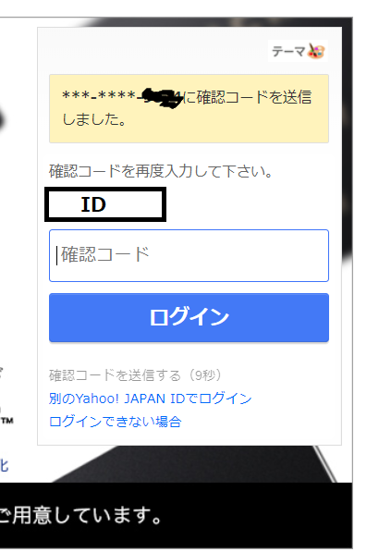
Task: Click the yellow code-sent notification banner
Action: pos(189,108)
